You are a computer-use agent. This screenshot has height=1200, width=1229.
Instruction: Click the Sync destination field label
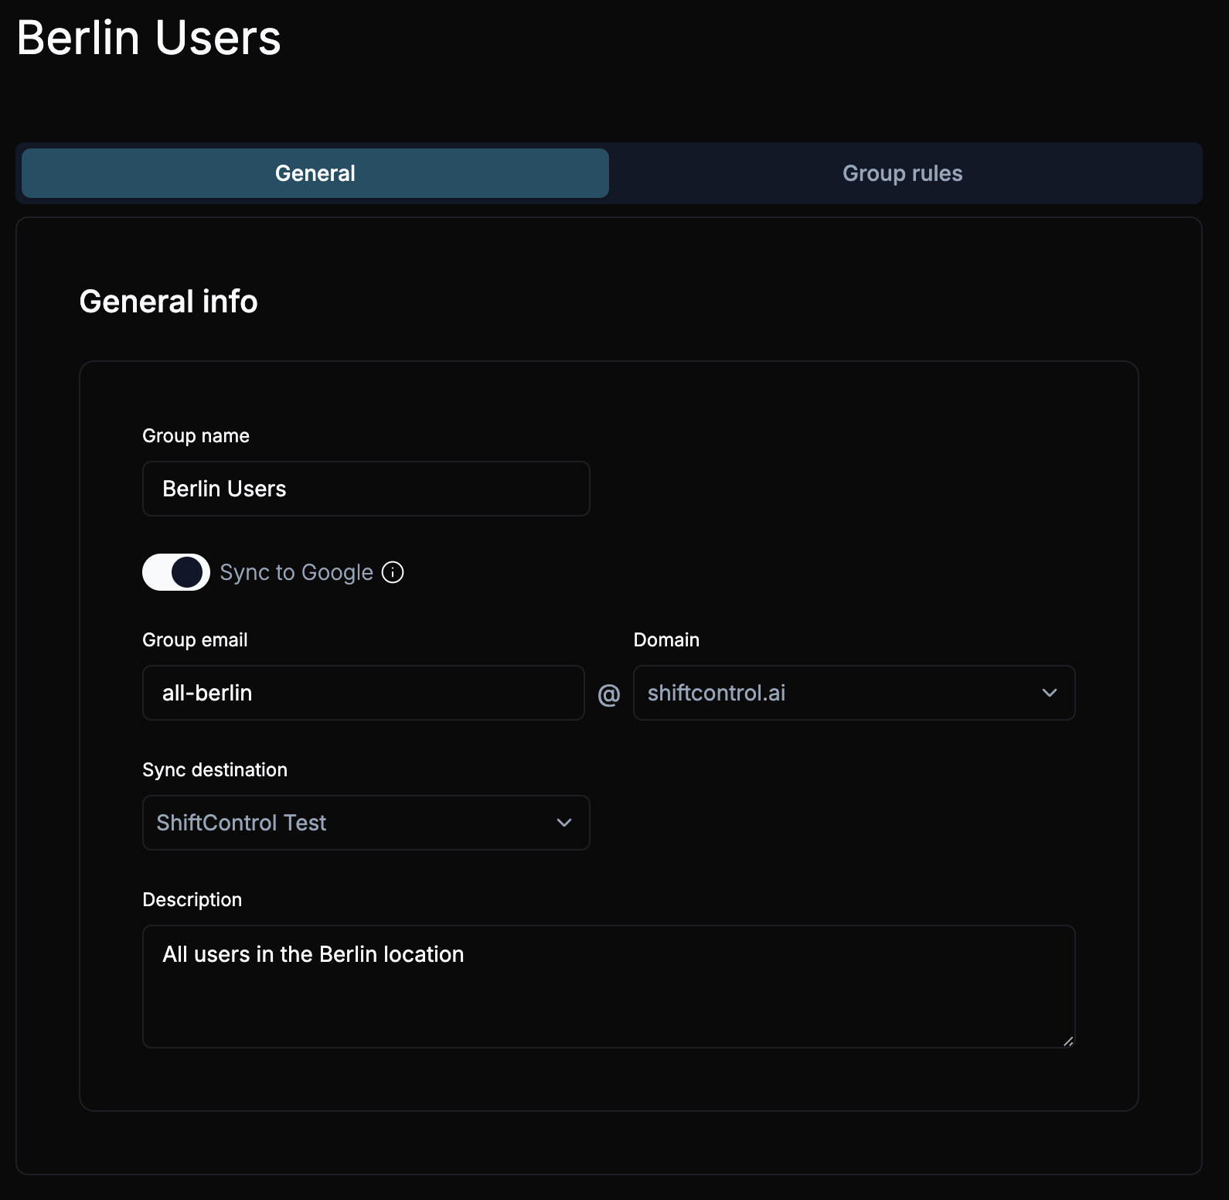coord(215,770)
